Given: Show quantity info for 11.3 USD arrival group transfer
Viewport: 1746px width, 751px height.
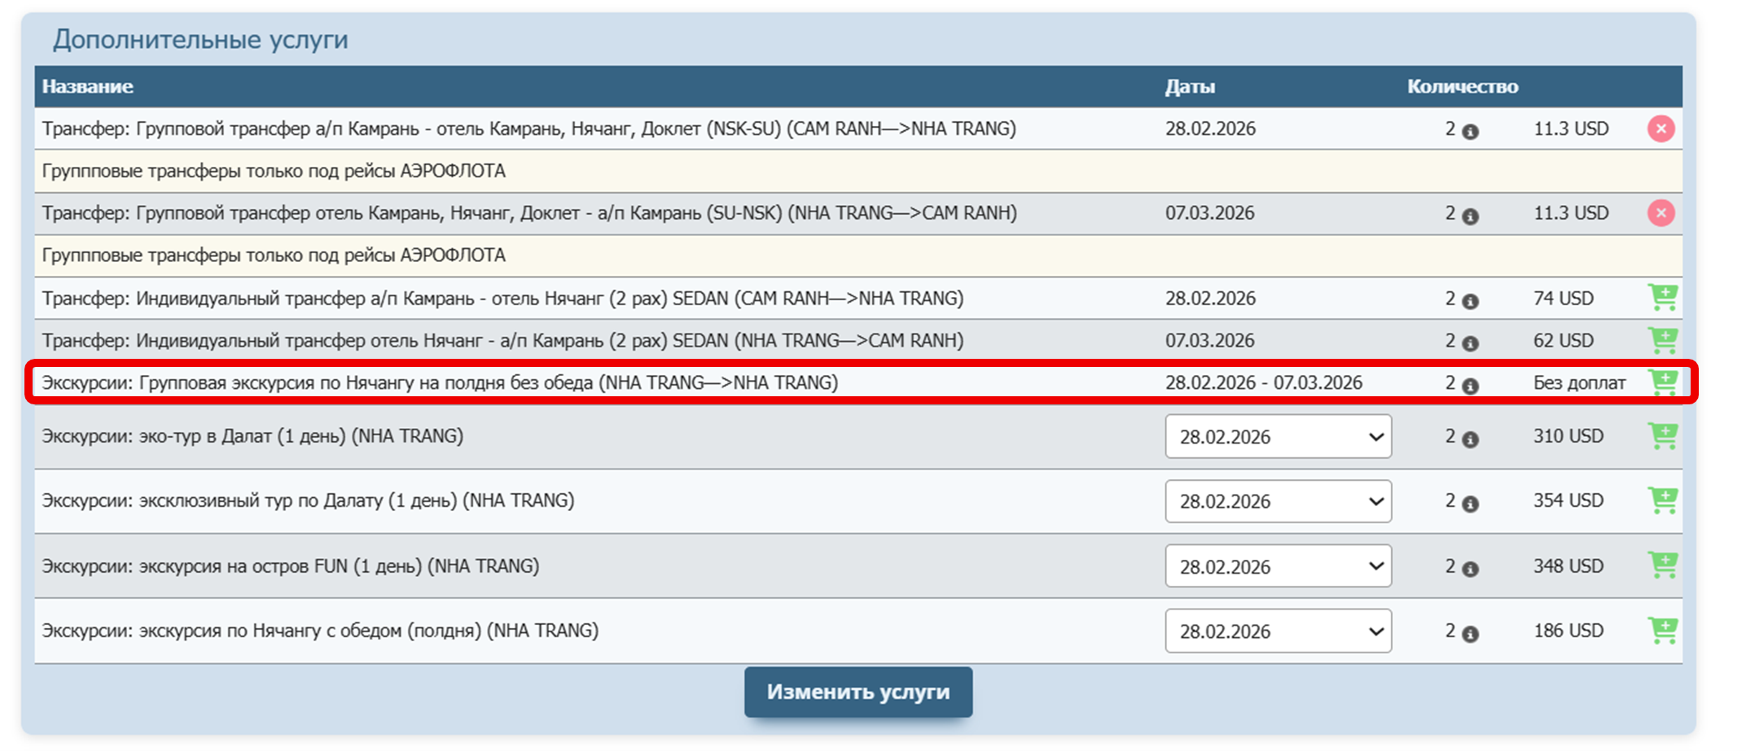Looking at the screenshot, I should click(x=1470, y=132).
